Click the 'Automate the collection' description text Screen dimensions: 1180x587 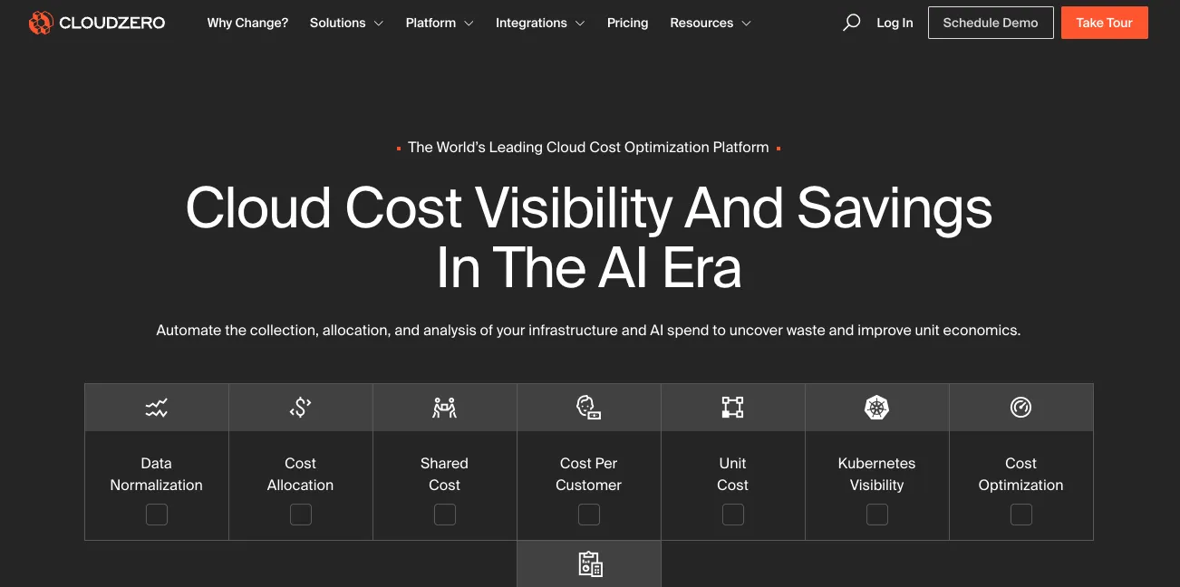coord(588,330)
